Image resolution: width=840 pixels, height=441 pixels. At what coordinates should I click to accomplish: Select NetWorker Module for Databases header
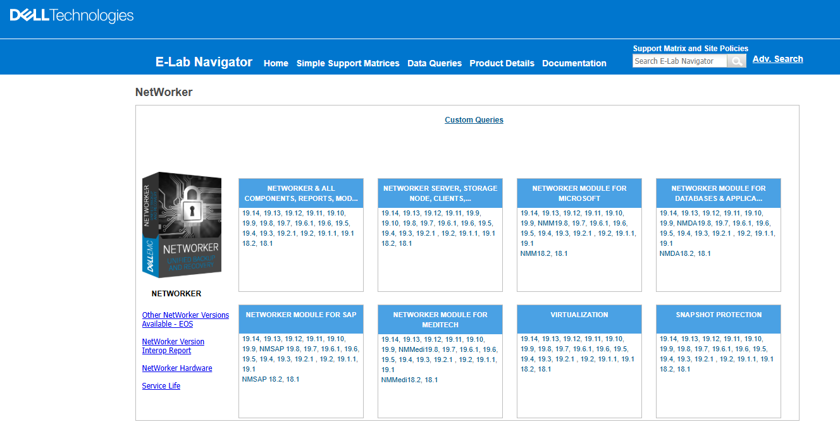pyautogui.click(x=719, y=193)
